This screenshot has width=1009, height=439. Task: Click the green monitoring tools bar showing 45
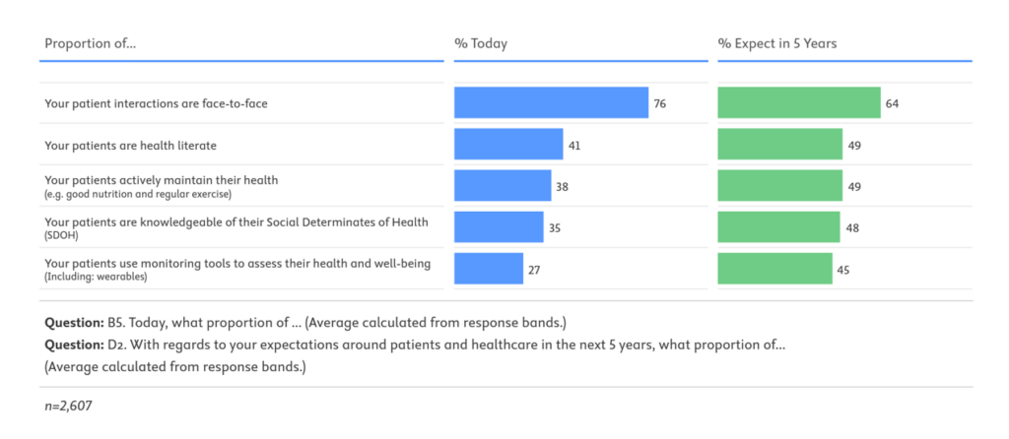coord(775,268)
